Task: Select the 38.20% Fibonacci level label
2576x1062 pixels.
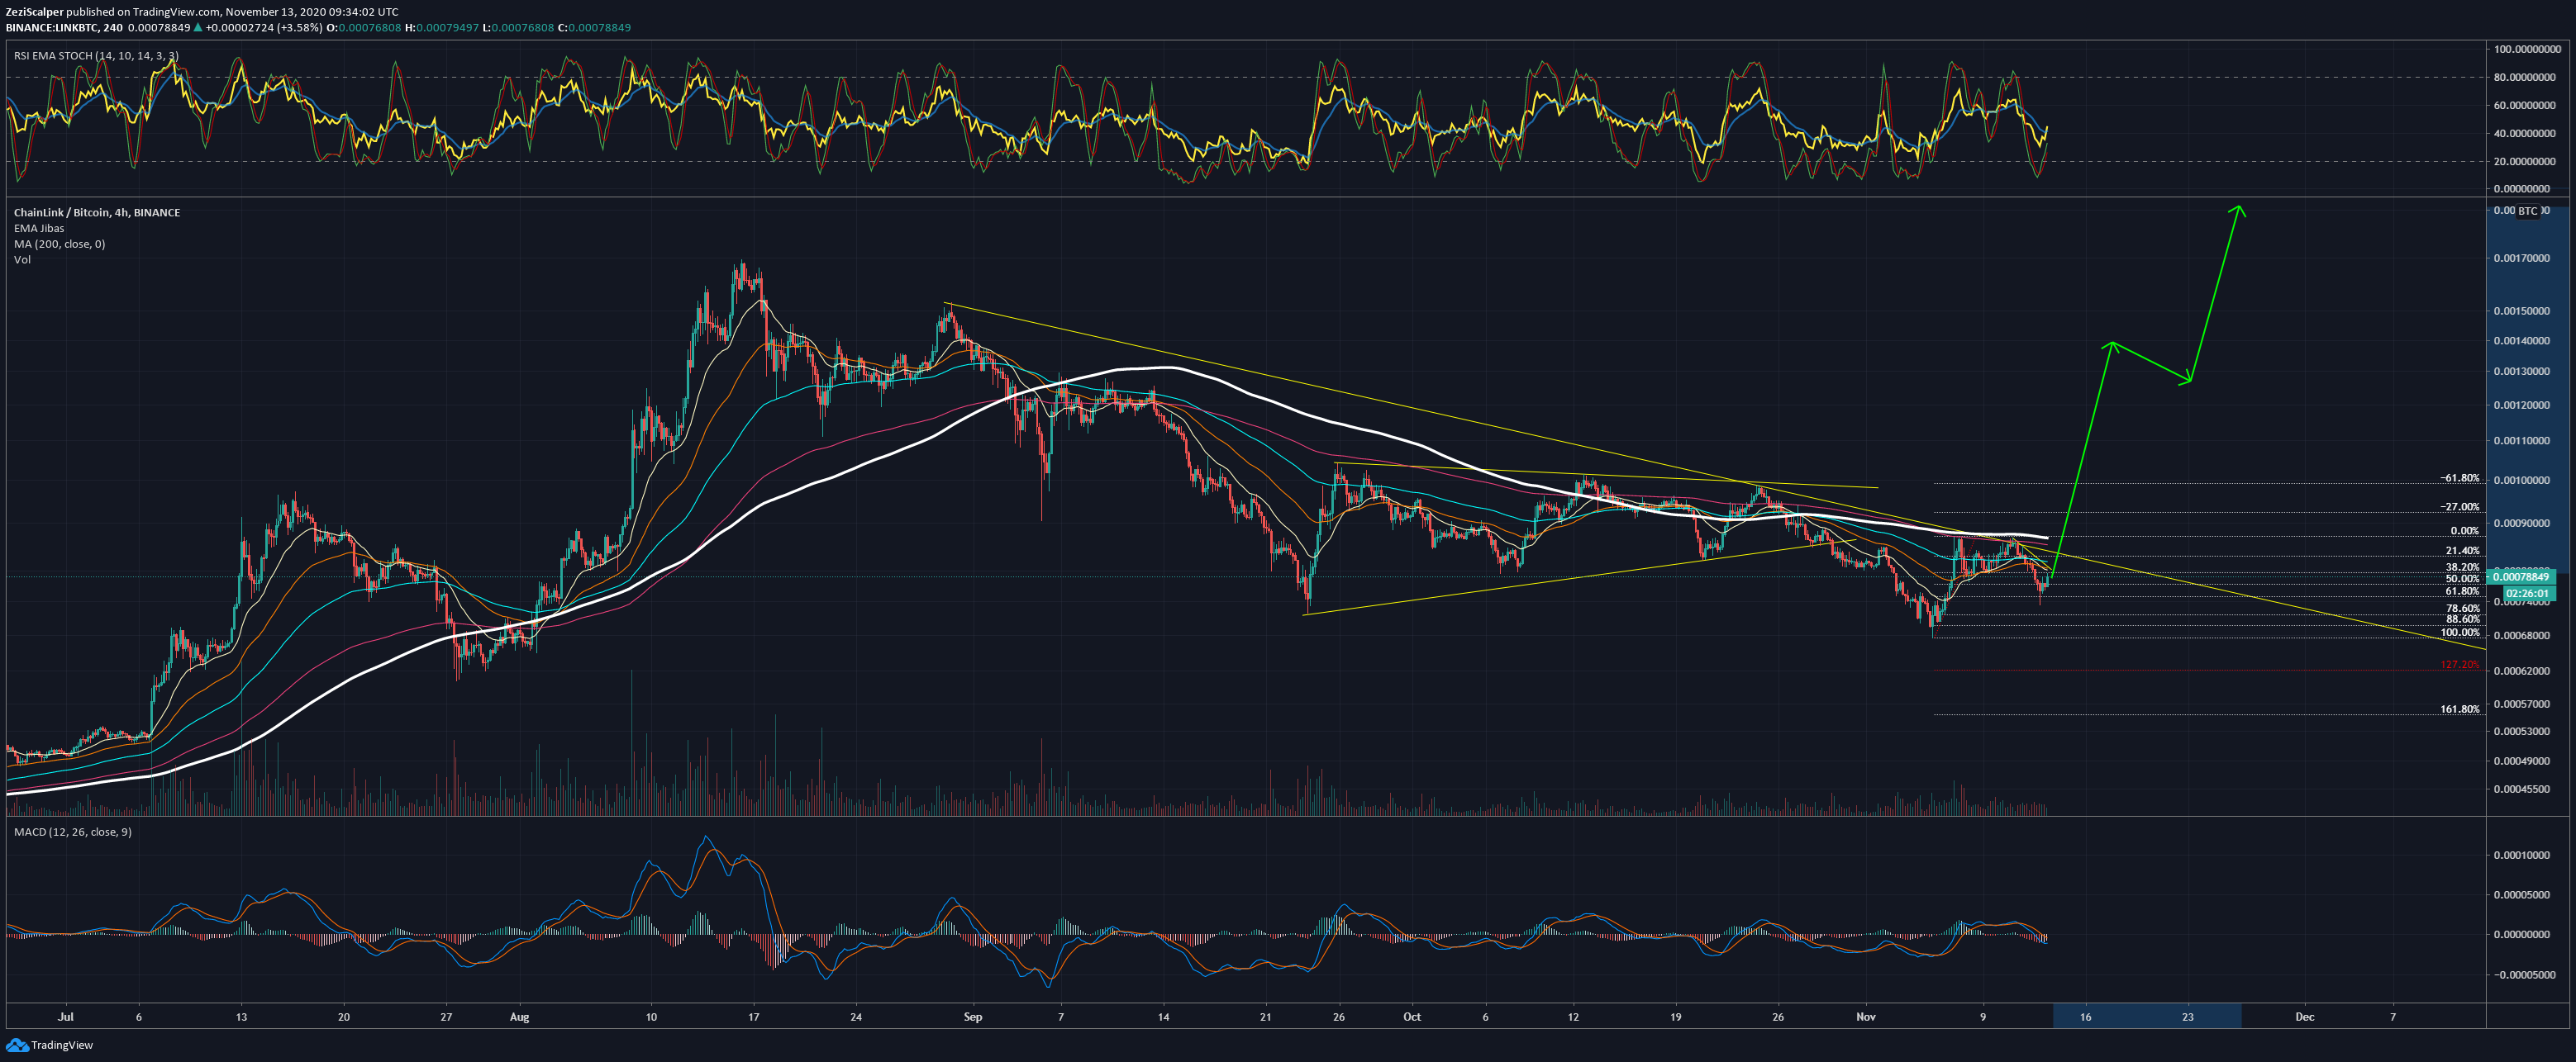Action: (x=2462, y=567)
